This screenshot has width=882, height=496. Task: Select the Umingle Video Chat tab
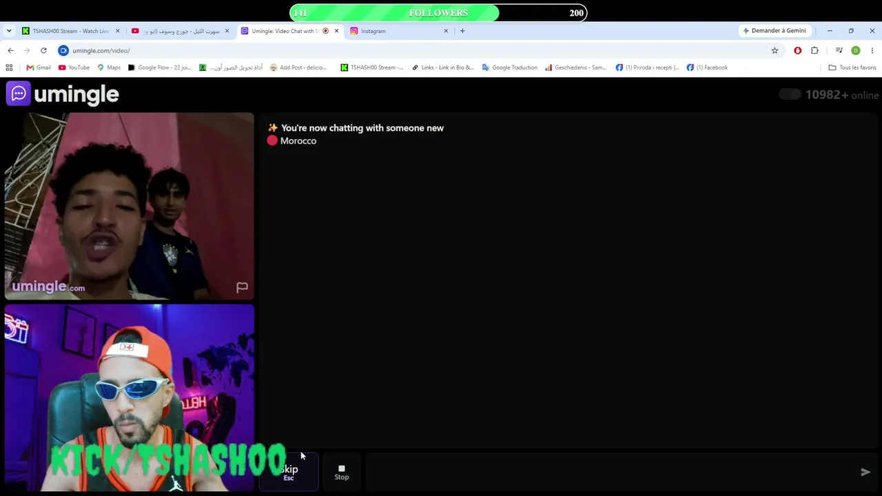(x=284, y=31)
